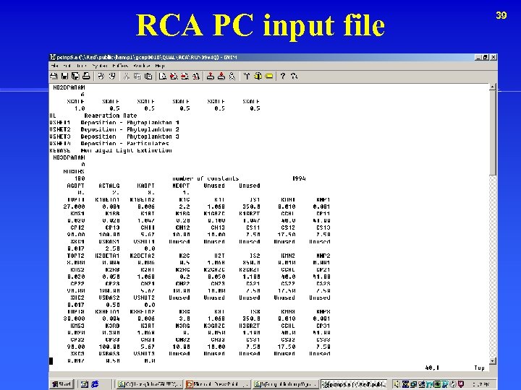Click the value '2.50' under VSBAS1
The height and width of the screenshot is (390, 521).
pyautogui.click(x=112, y=248)
